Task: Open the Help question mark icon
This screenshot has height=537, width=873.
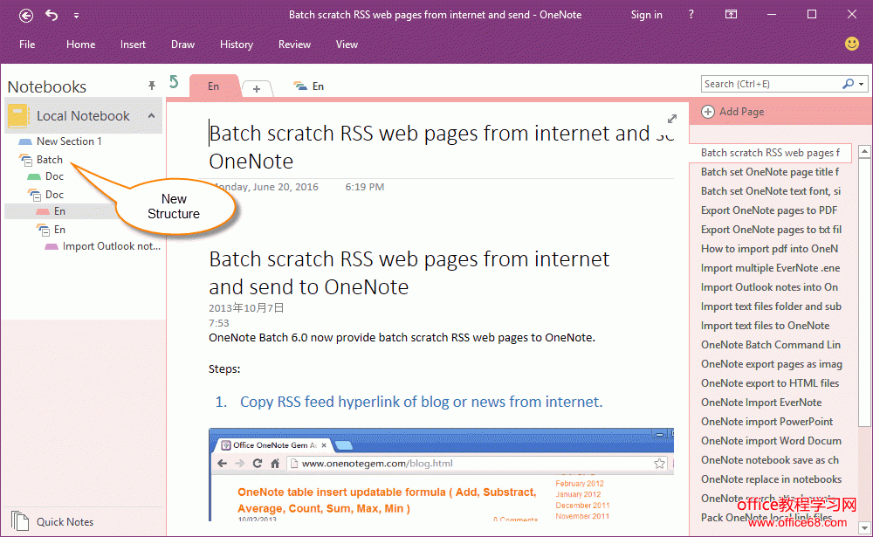Action: [x=691, y=15]
